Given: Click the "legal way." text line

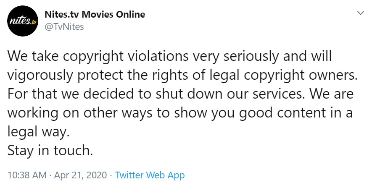Looking at the screenshot, I should 38,132.
